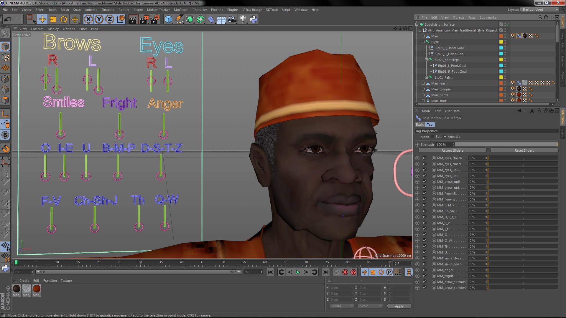Toggle MM_anger morph checkbox
This screenshot has width=566, height=318.
click(x=424, y=270)
